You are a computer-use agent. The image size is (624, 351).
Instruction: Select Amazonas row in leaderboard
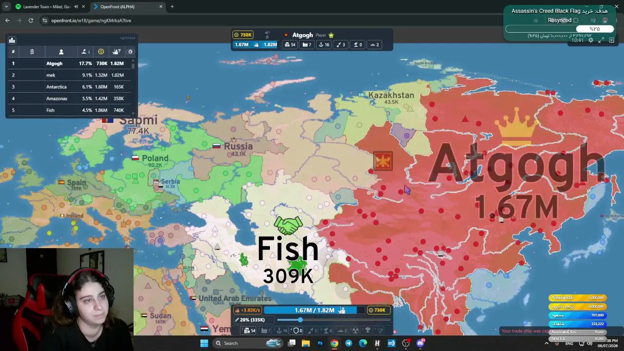pyautogui.click(x=69, y=98)
